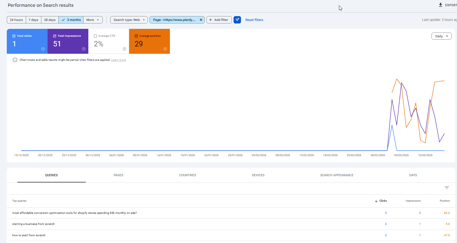Select the 28 days date range
This screenshot has width=457, height=243.
click(50, 20)
